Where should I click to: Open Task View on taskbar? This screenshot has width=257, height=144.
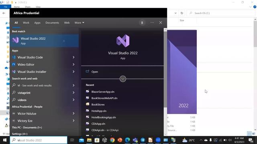tap(72, 140)
